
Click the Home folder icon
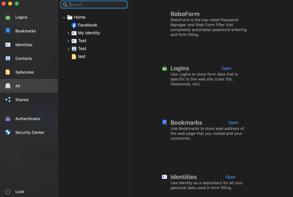pyautogui.click(x=70, y=17)
